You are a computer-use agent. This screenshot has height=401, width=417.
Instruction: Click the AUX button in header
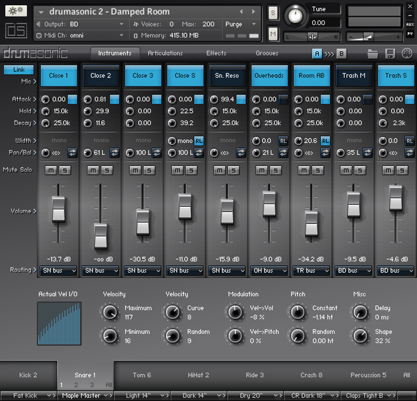410,24
